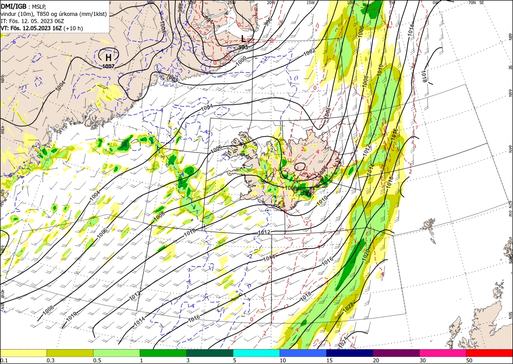Click the 'VT: Fös. 12.05.2023 16Z (+10 h)' line
The image size is (513, 364).
(42, 28)
